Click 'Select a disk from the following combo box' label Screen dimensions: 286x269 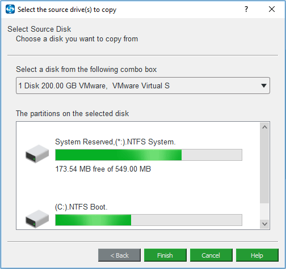tap(86, 69)
